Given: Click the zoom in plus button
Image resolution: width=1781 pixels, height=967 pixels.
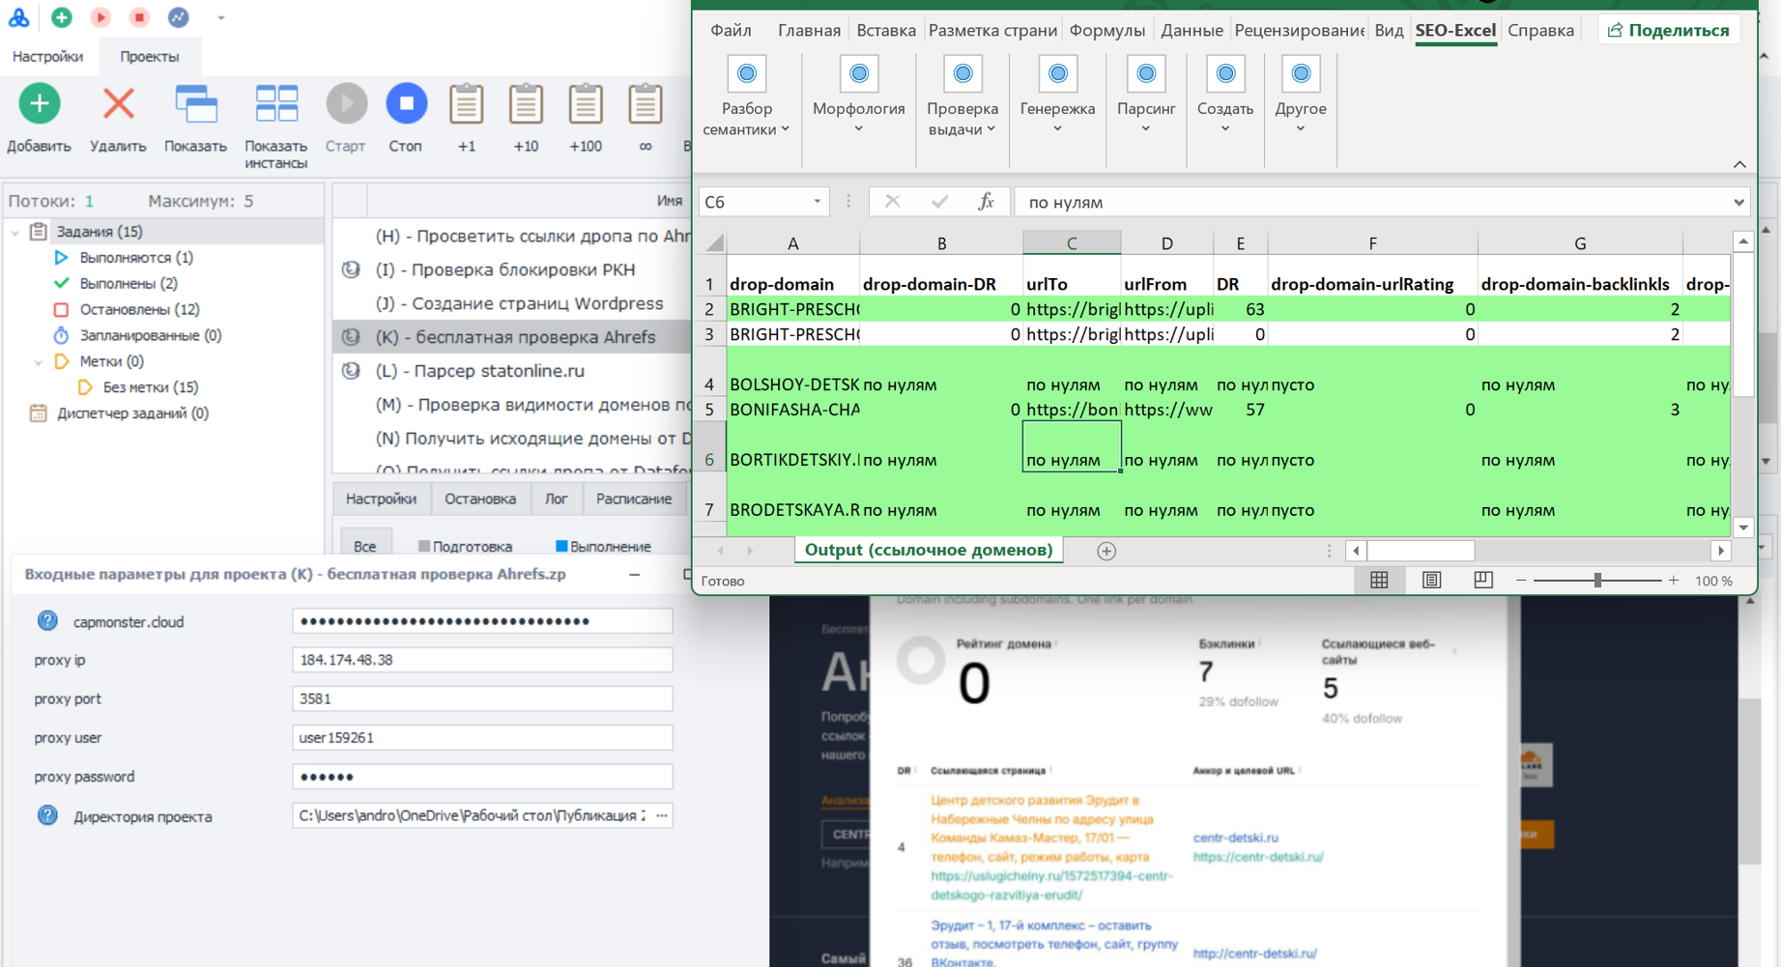Looking at the screenshot, I should pos(1674,581).
